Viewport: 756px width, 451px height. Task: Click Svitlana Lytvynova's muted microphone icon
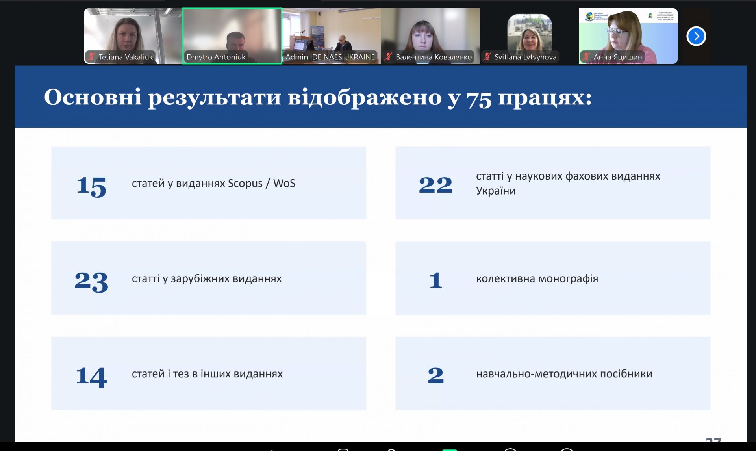click(487, 57)
